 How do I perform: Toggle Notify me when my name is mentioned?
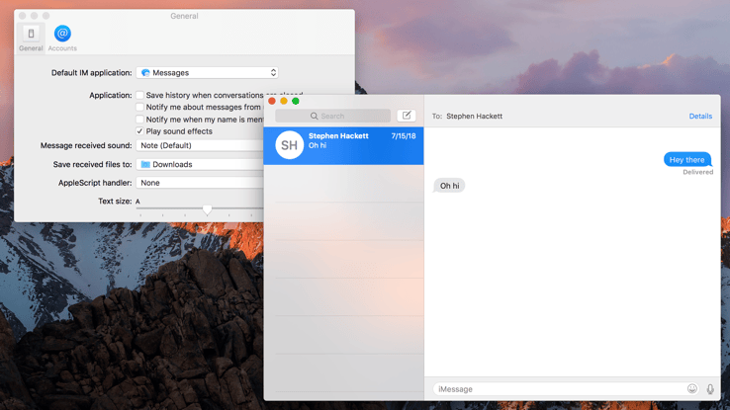click(x=139, y=120)
